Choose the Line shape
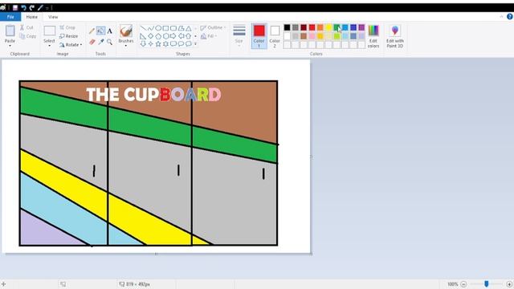Viewport: 514px width, 289px height. tap(143, 28)
